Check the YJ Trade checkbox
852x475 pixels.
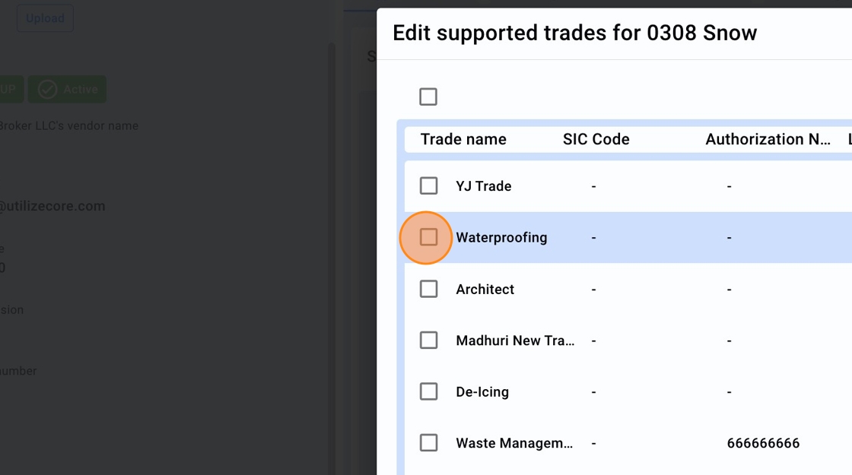pyautogui.click(x=429, y=186)
